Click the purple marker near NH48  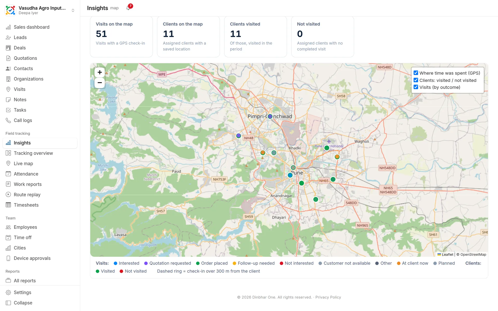coord(239,136)
